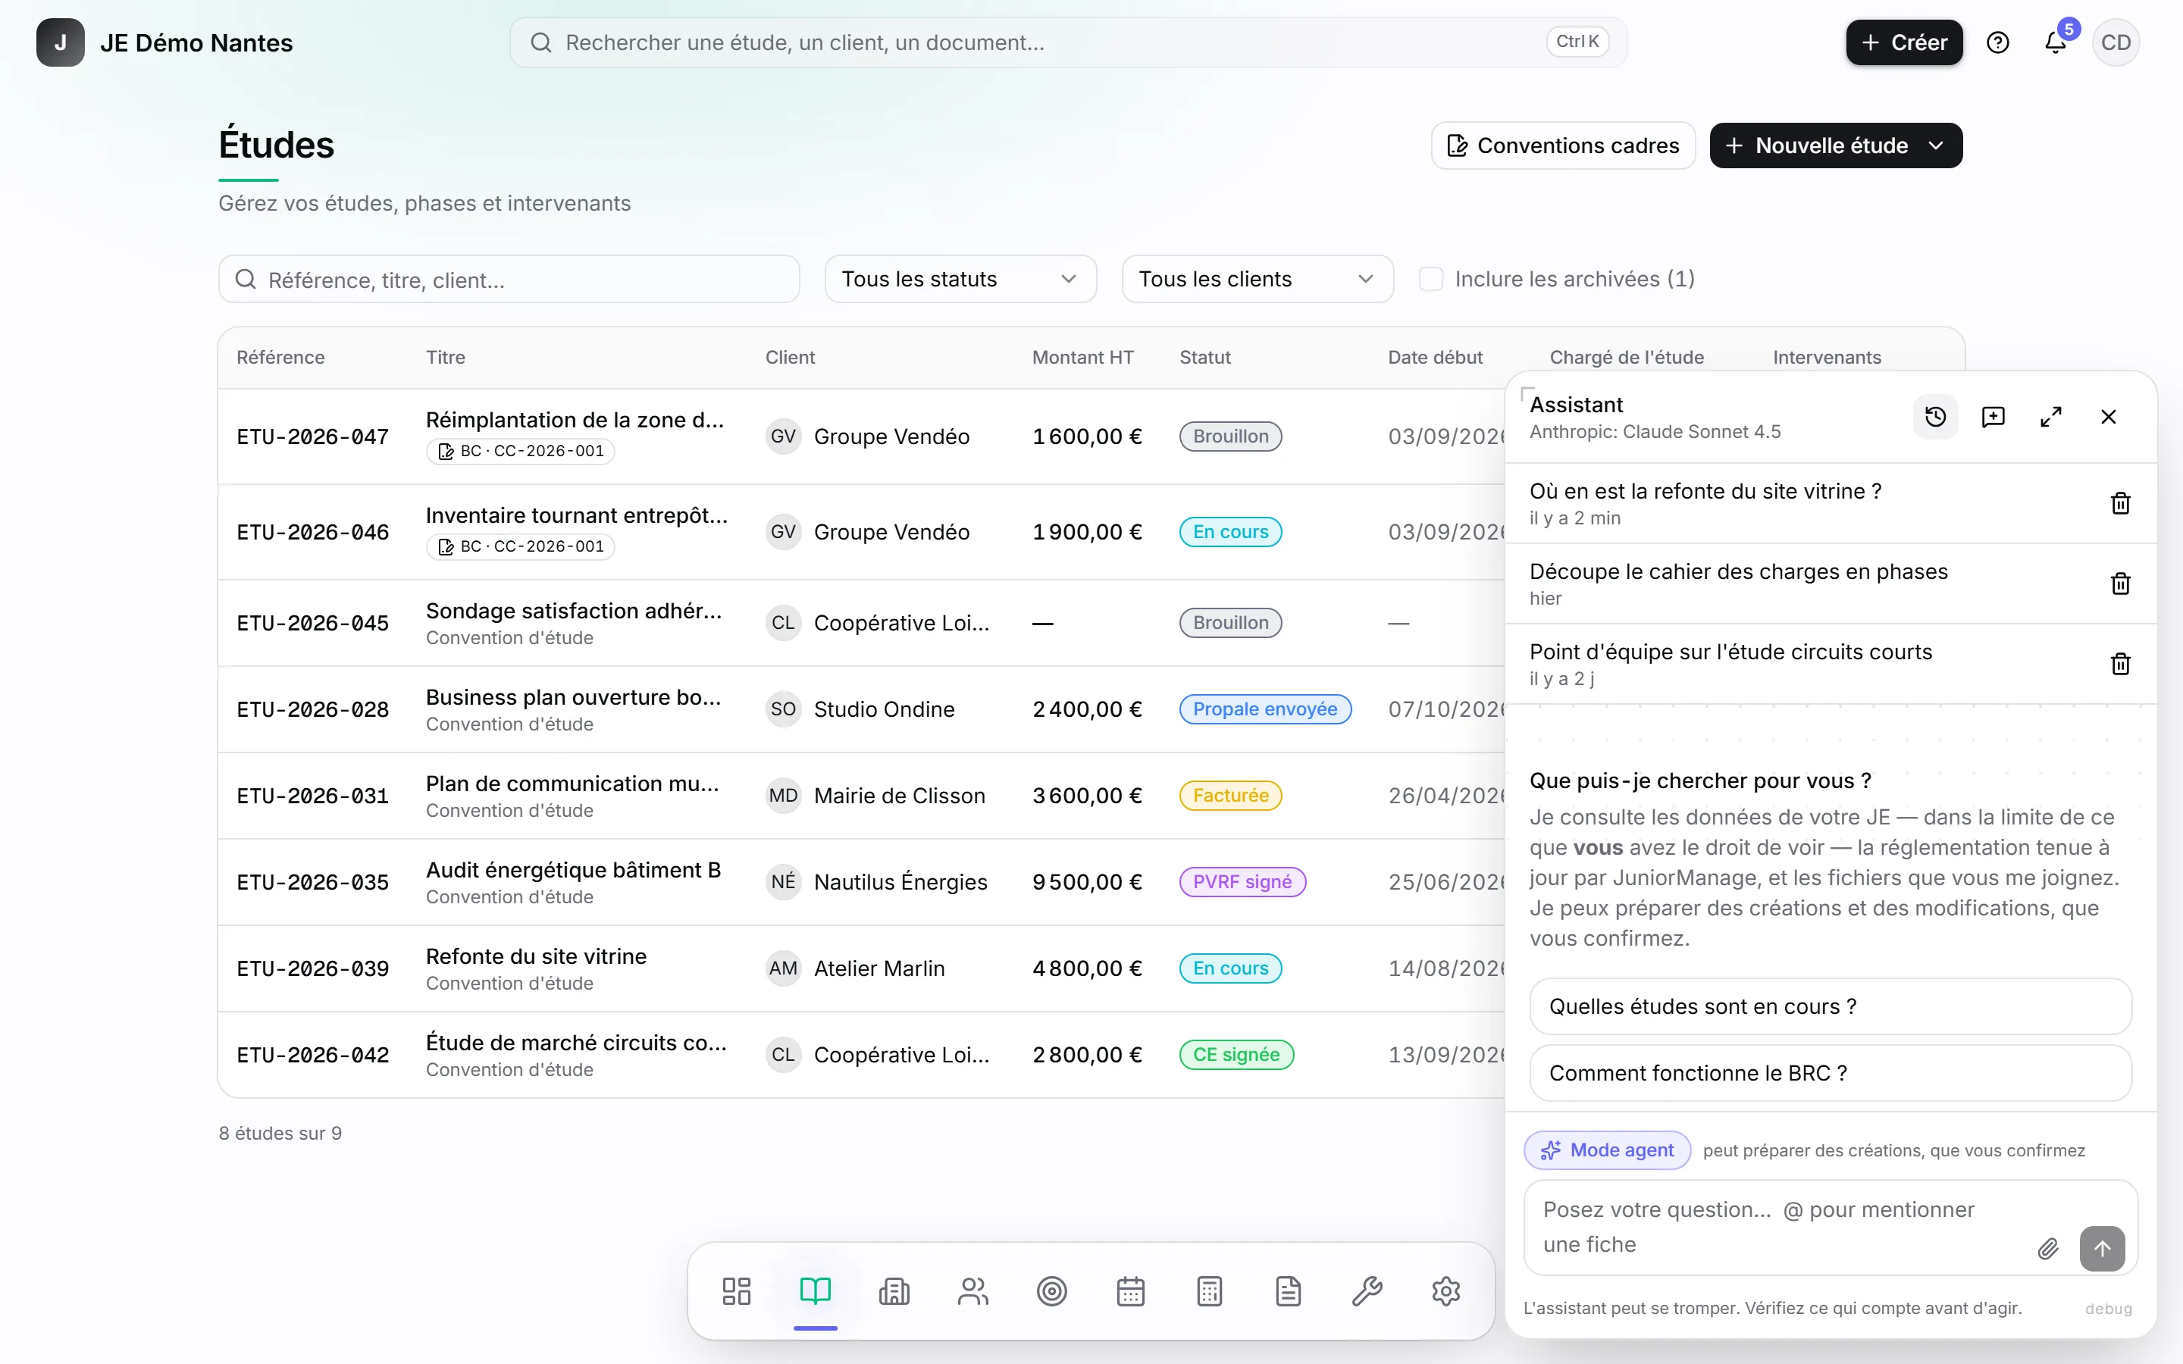The width and height of the screenshot is (2183, 1364).
Task: Click the BC · CC-2026-001 badge on ETU-2026-046
Action: click(x=521, y=546)
